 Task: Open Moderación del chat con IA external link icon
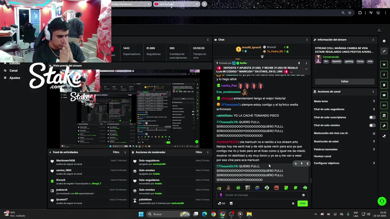pos(374,133)
